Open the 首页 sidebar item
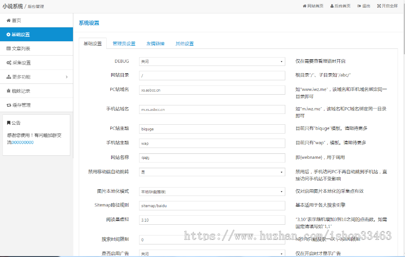Screen dimensions: 405x257 click(36, 20)
